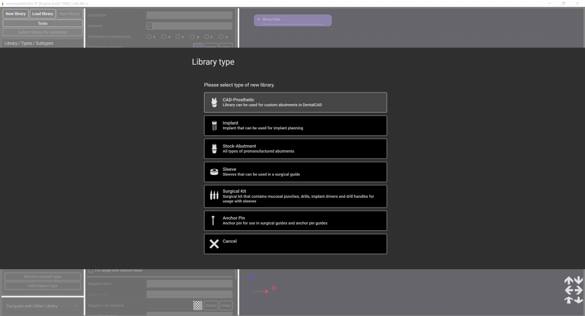Viewport: 585px width, 316px height.
Task: Click the New library button
Action: pos(15,14)
